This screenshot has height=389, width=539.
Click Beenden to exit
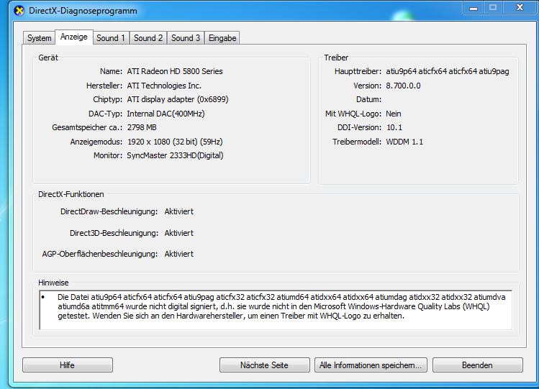pos(477,365)
